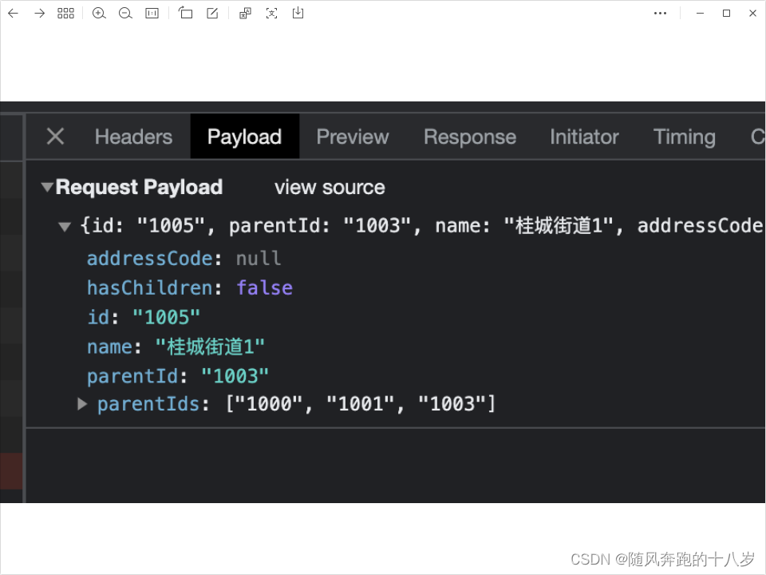Rotate the image

(x=185, y=13)
